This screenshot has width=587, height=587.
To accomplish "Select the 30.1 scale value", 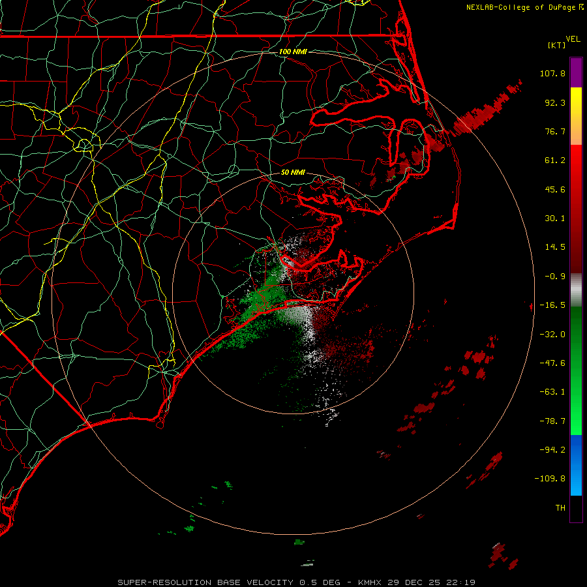I will [x=555, y=218].
